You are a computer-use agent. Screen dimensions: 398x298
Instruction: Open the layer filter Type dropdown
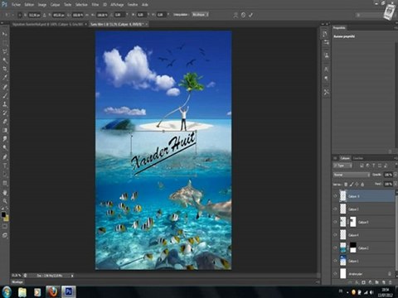[342, 166]
